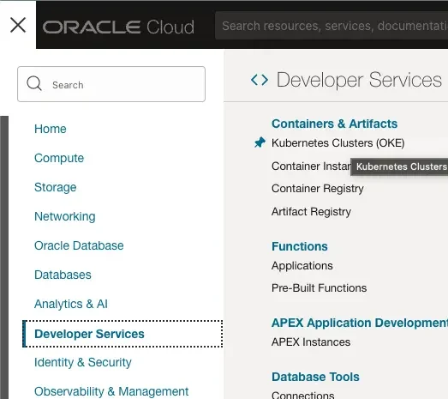Unpin Kubernetes Clusters (OKE) pin icon
Image resolution: width=448 pixels, height=399 pixels.
click(260, 142)
